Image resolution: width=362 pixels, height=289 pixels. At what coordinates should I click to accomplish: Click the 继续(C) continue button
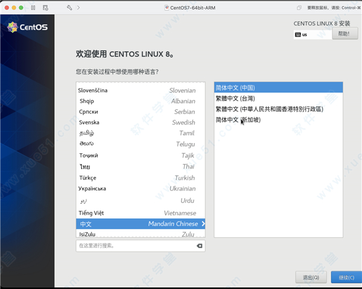pyautogui.click(x=346, y=277)
